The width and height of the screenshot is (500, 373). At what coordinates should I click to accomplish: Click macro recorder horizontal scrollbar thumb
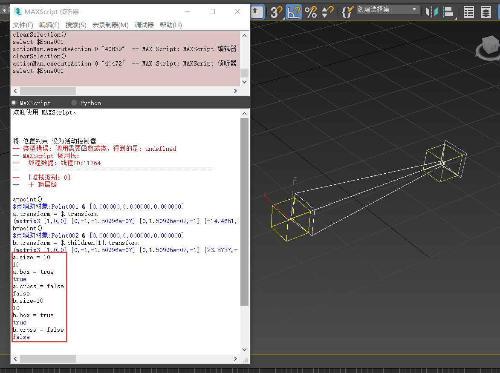pyautogui.click(x=48, y=91)
